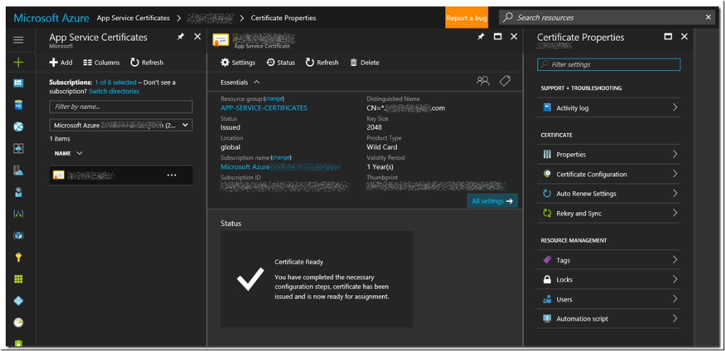
Task: Open the Dashboard icon in the sidebar
Action: pos(18,83)
